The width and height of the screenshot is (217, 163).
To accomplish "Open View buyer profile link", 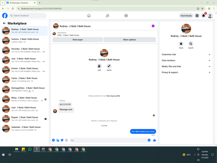I will (x=113, y=96).
